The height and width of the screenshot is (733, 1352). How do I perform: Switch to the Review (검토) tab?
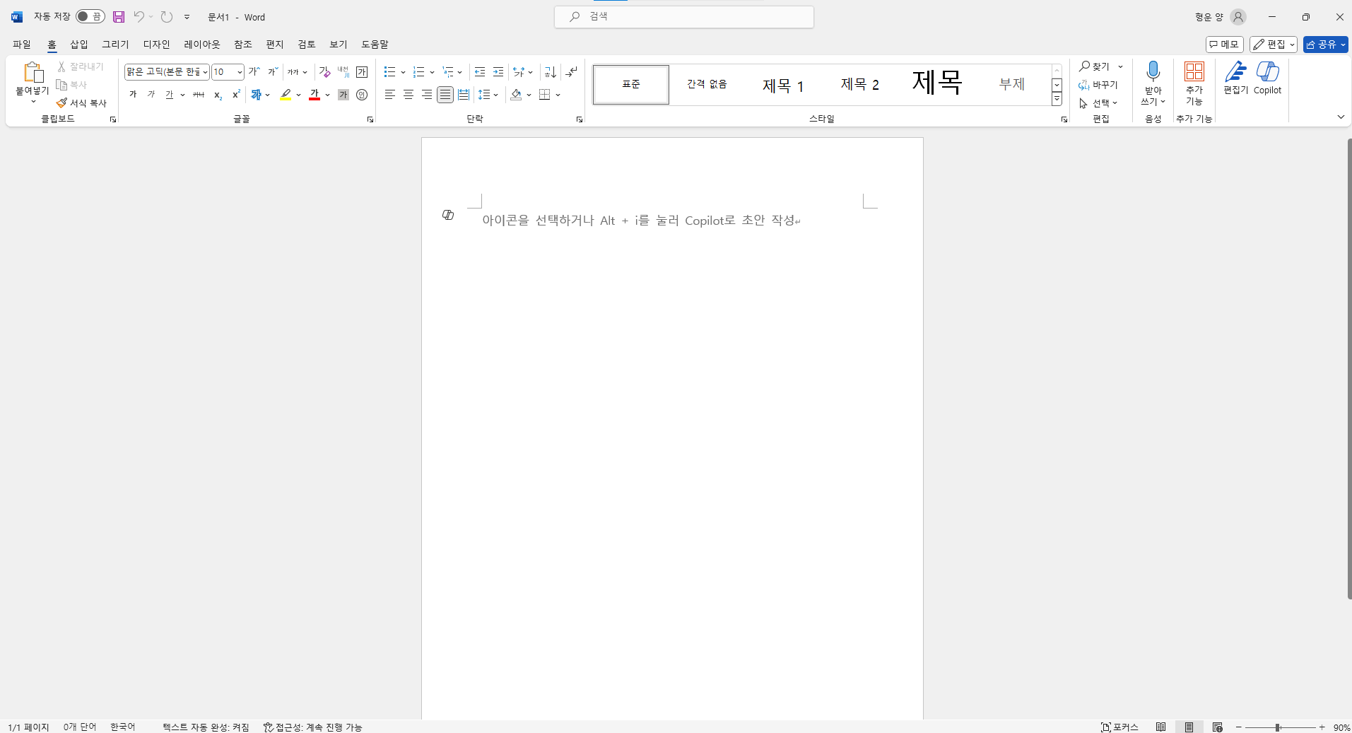[x=307, y=44]
